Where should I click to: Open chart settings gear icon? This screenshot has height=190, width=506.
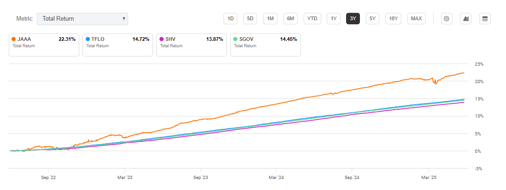[x=446, y=19]
